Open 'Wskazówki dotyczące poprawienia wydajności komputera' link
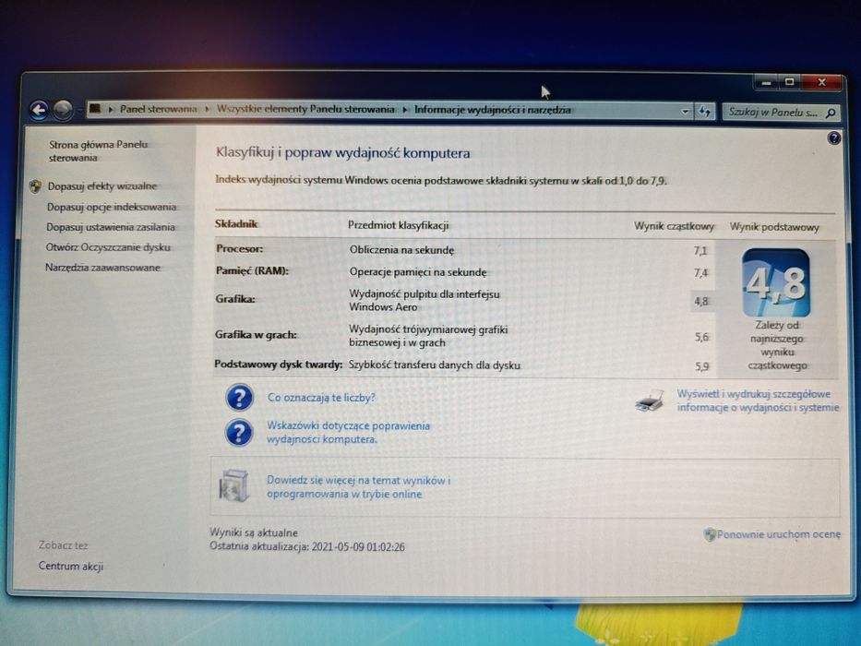The width and height of the screenshot is (861, 646). (348, 432)
